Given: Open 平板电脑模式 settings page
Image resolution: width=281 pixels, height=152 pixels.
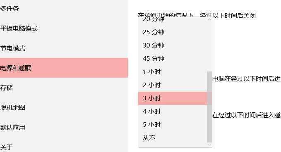Looking at the screenshot, I should [x=64, y=28].
